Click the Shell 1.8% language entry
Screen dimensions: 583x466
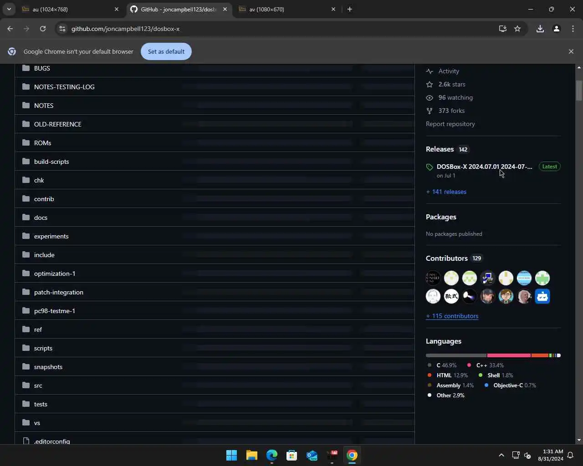(496, 375)
